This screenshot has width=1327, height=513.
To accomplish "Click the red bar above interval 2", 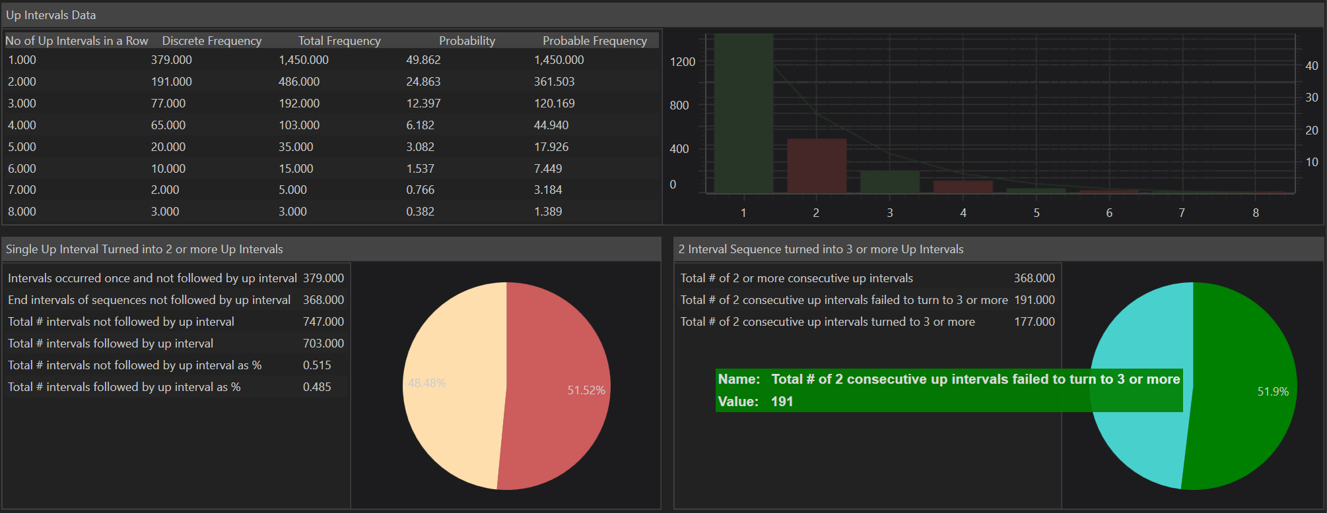I will (x=817, y=166).
